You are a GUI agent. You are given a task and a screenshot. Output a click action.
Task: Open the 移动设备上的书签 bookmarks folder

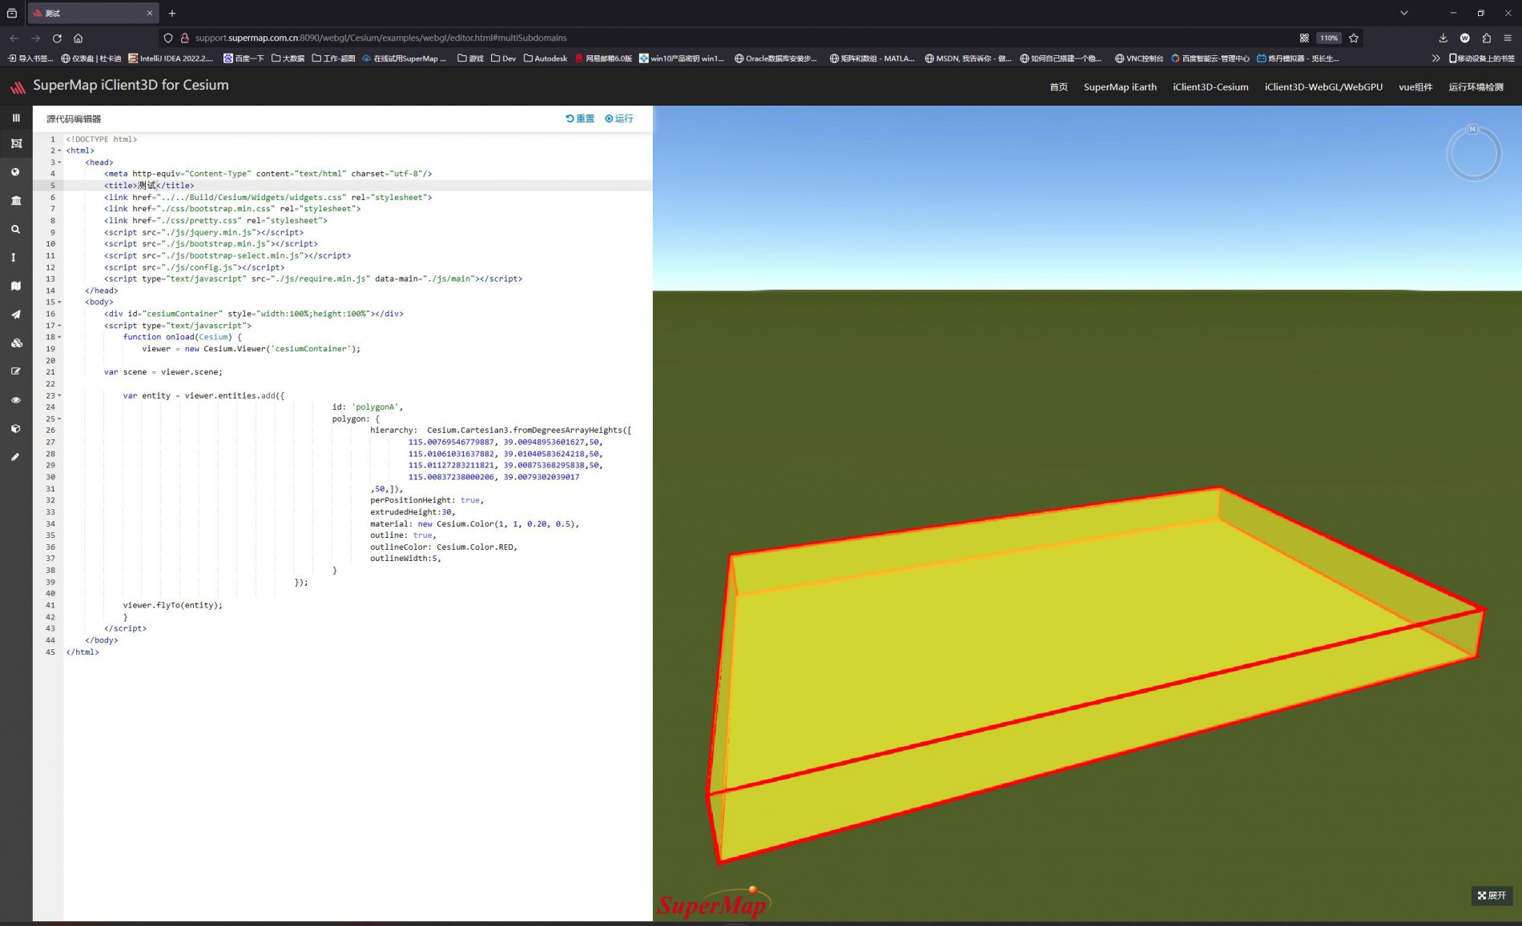coord(1481,58)
